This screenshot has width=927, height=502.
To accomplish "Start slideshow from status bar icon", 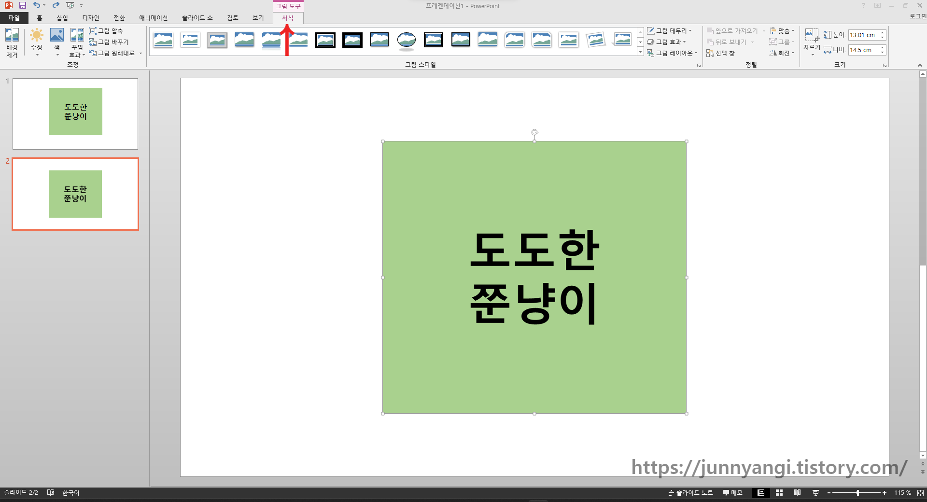I will click(x=815, y=493).
